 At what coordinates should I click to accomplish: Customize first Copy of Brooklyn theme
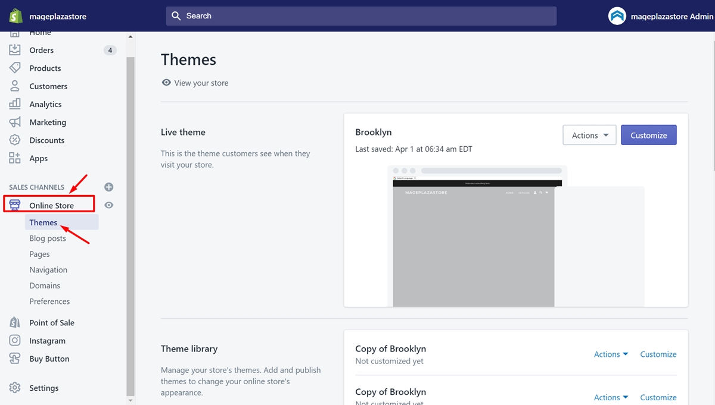pyautogui.click(x=658, y=354)
